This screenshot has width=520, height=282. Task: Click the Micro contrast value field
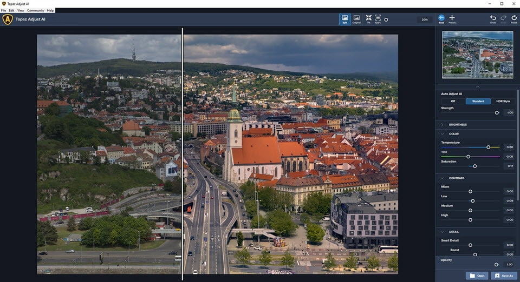[510, 191]
